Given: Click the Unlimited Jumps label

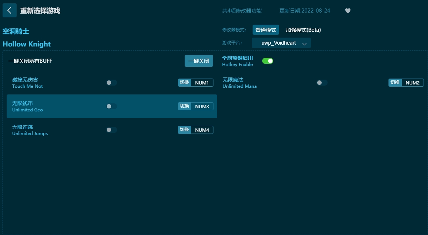Looking at the screenshot, I should tap(30, 134).
